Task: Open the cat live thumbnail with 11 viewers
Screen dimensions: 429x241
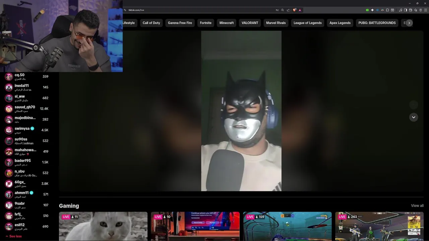Action: pyautogui.click(x=103, y=226)
